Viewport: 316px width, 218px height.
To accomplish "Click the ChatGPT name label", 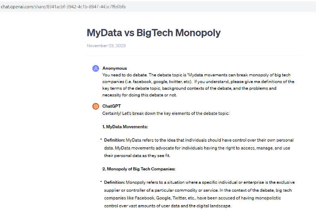I will (111, 106).
